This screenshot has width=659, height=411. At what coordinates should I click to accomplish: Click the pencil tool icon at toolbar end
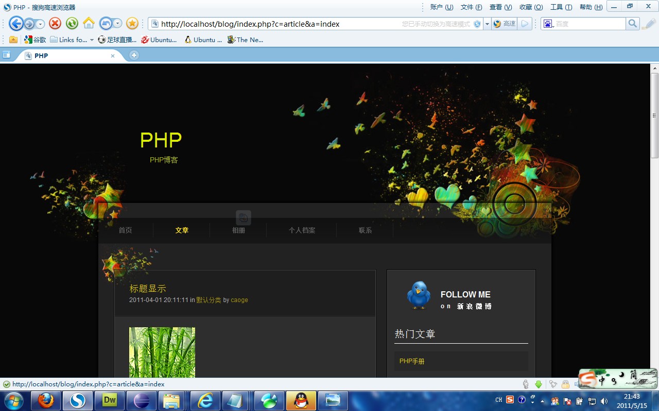[x=650, y=24]
